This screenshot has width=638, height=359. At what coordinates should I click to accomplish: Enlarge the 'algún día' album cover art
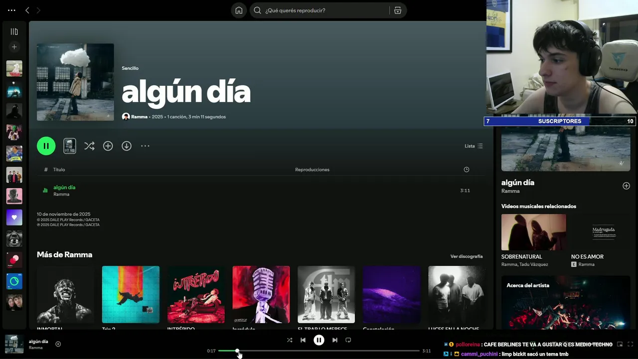[75, 82]
